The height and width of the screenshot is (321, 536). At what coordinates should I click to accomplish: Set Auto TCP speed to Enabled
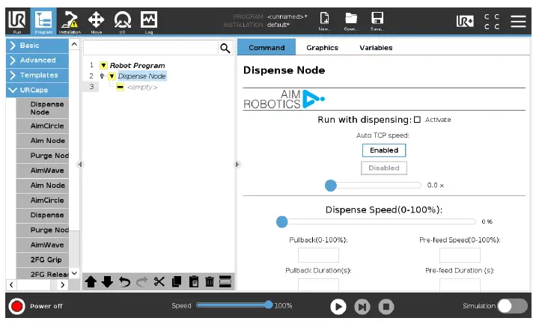click(x=384, y=150)
